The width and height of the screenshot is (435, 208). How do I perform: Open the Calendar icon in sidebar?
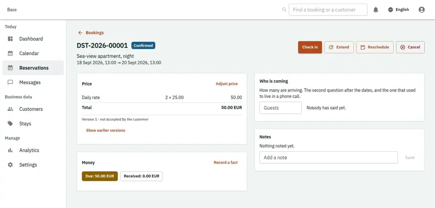(x=11, y=53)
